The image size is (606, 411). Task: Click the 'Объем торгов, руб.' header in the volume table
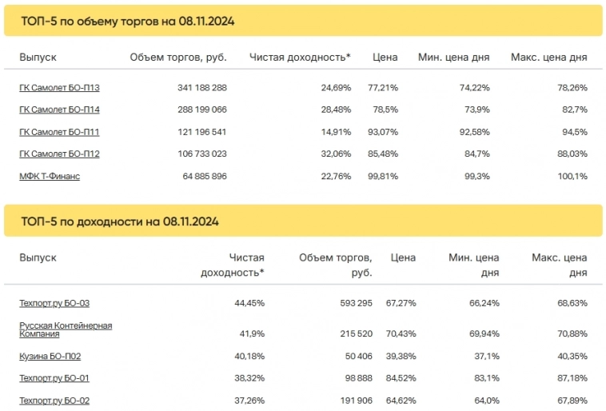point(178,58)
